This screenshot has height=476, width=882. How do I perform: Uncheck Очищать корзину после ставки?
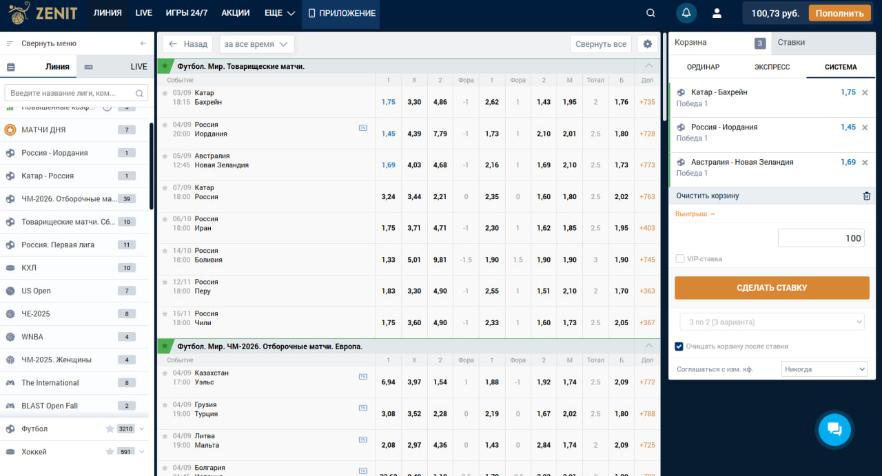(679, 346)
